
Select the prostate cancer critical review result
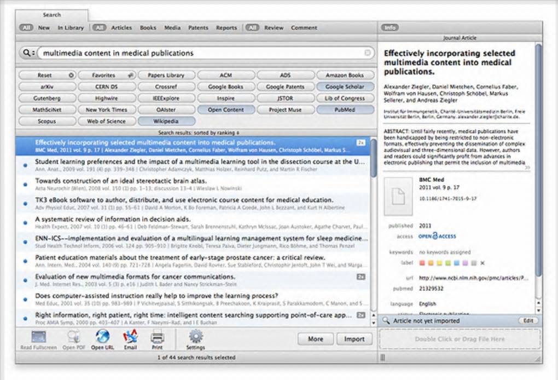point(192,261)
